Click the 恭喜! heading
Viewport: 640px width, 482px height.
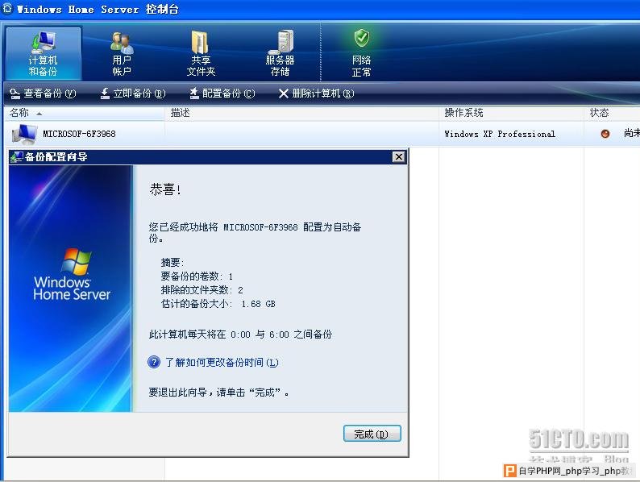click(x=165, y=189)
